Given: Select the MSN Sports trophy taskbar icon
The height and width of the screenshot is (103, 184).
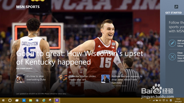Looking at the screenshot, I should click(x=57, y=100).
